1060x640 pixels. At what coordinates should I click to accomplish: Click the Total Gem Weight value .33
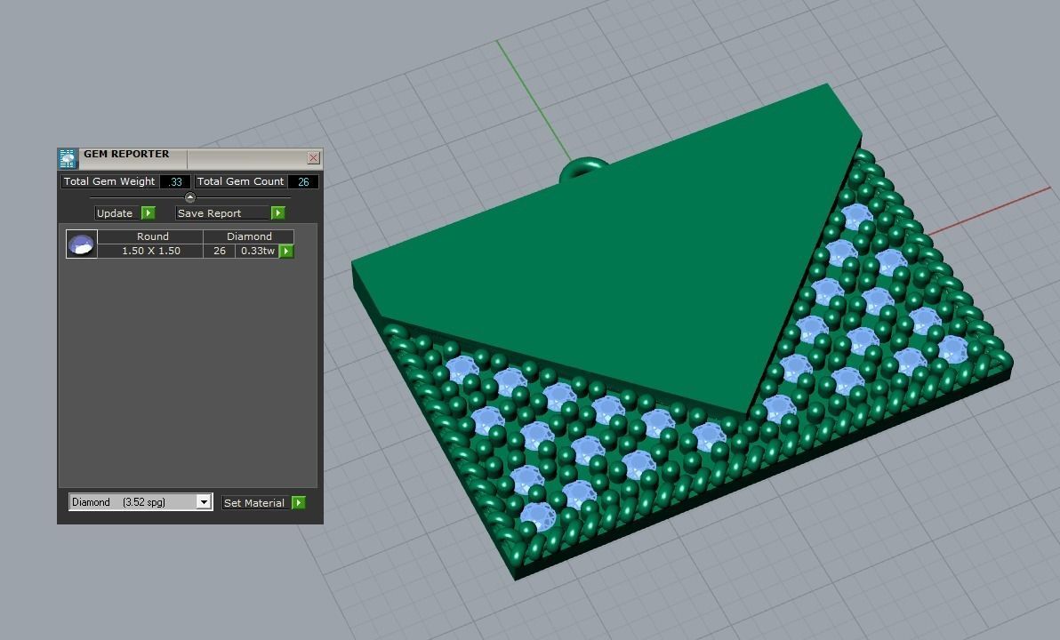point(175,182)
